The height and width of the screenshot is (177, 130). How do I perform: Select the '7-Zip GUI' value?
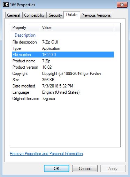point(50,42)
